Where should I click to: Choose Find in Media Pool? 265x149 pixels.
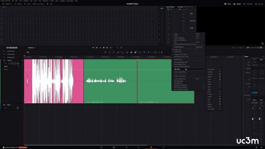(188, 79)
